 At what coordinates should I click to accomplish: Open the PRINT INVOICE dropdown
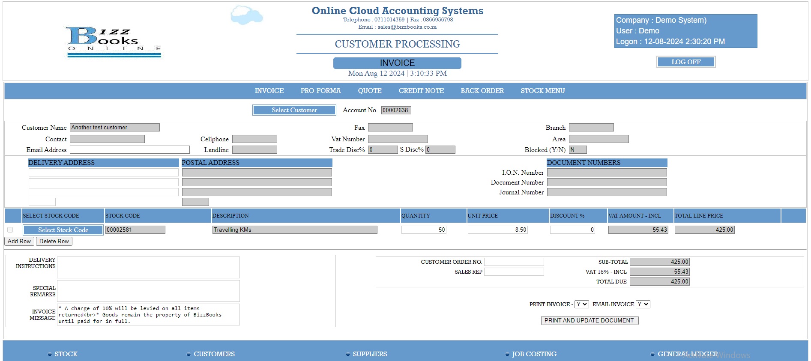click(x=581, y=304)
